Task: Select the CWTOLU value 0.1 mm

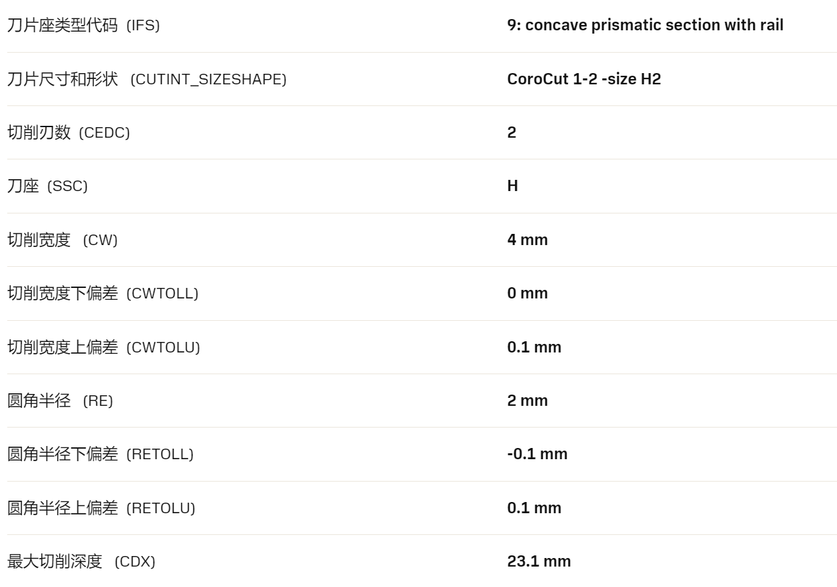Action: tap(534, 348)
